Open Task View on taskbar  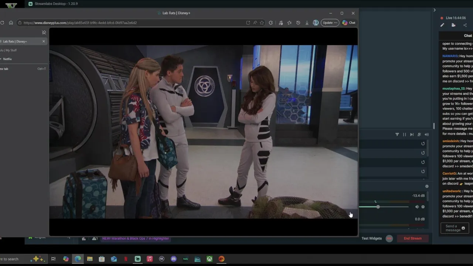[53, 259]
